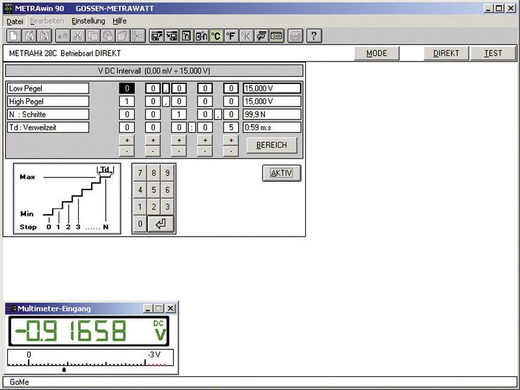Toggle the DIREKT mode button

(445, 53)
